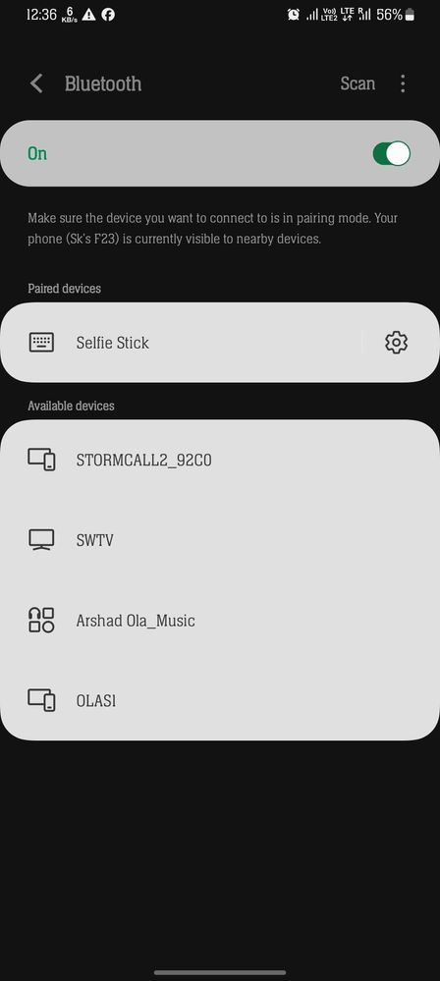Tap the Facebook notification icon in status bar
Viewport: 440px width, 981px height.
click(x=108, y=15)
